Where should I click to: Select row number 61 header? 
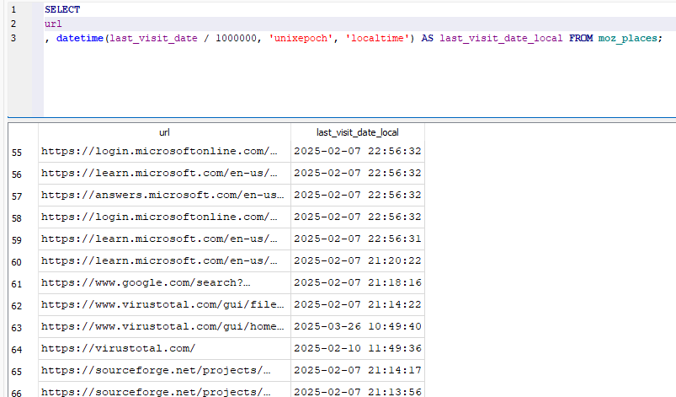point(18,283)
